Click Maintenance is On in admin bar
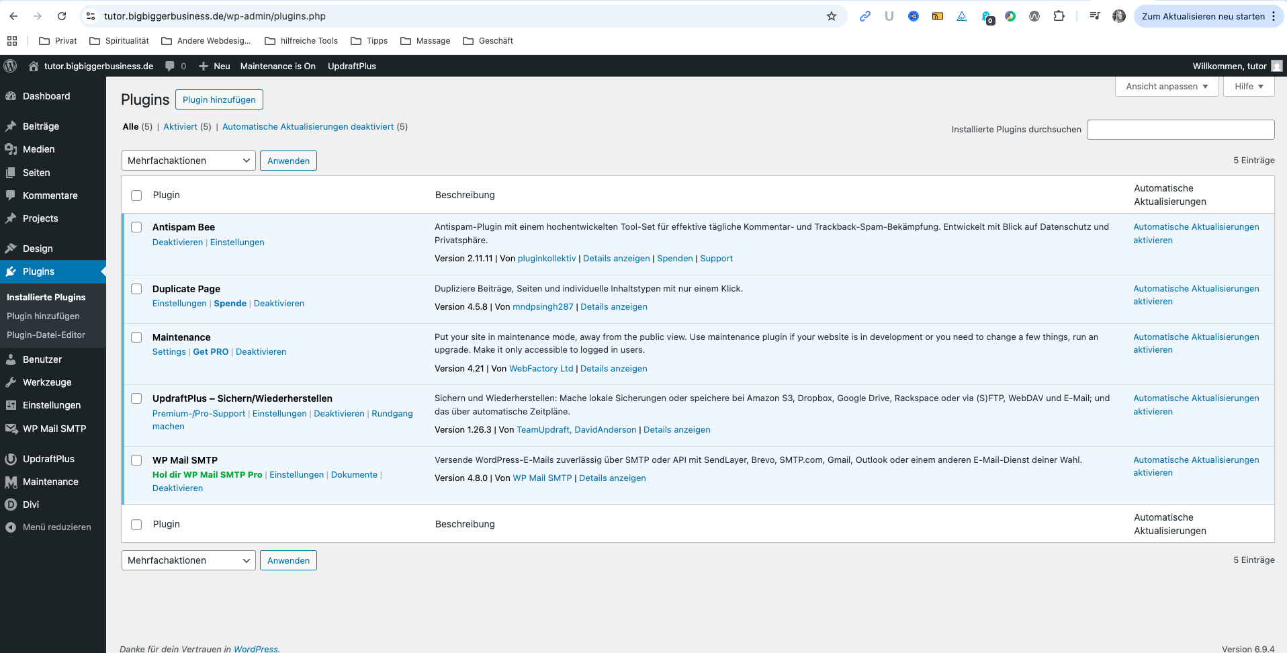The width and height of the screenshot is (1287, 653). pos(278,66)
